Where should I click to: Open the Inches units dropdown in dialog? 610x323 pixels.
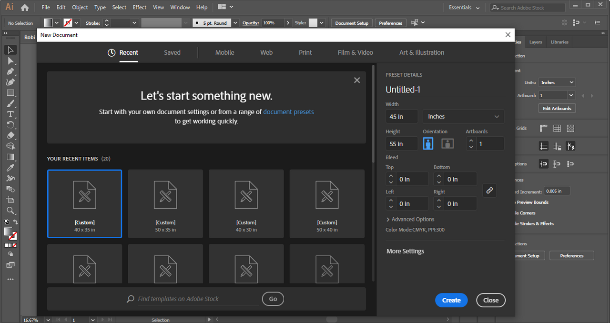(463, 117)
